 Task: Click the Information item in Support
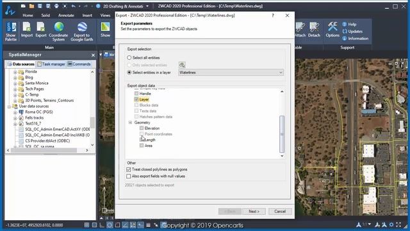click(356, 38)
